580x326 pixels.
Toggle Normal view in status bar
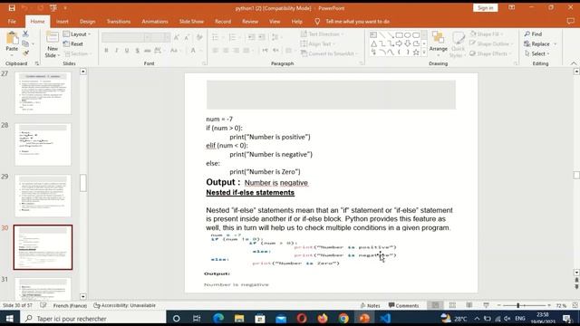tap(435, 305)
